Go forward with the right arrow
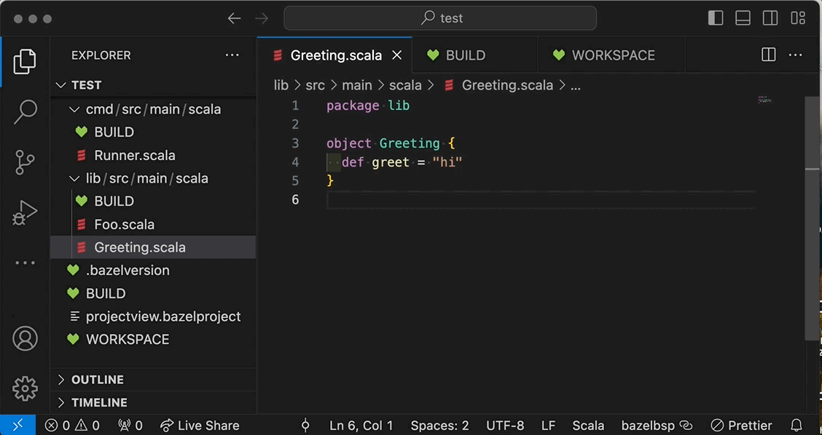 [x=261, y=18]
